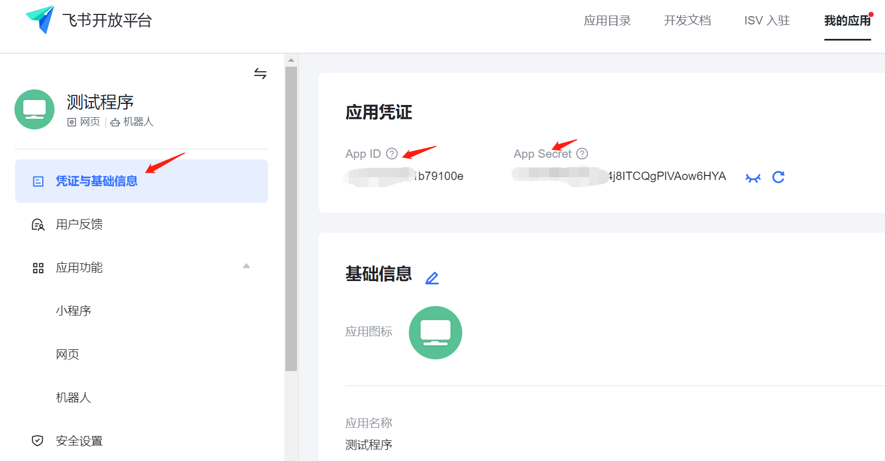Toggle App Secret visibility eye icon
The width and height of the screenshot is (885, 461).
click(753, 178)
